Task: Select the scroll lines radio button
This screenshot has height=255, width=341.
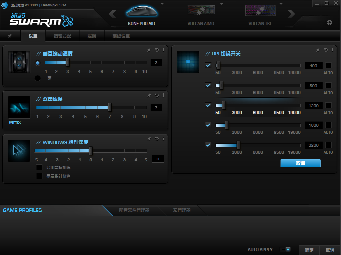Action: 38,63
